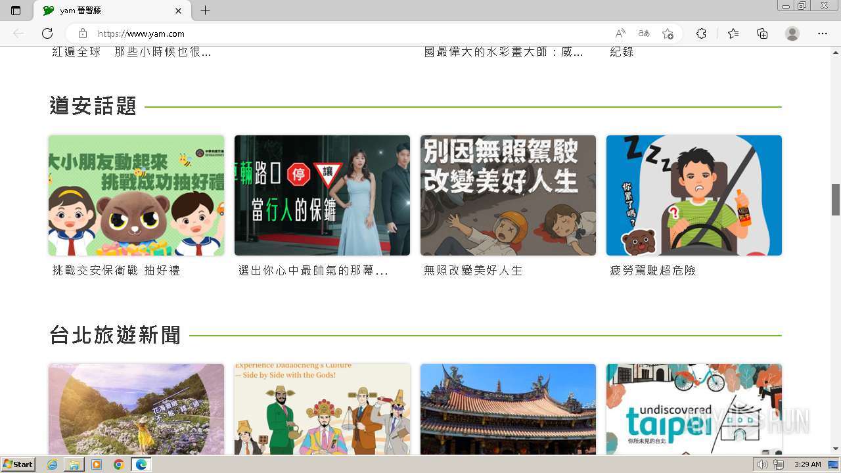Open Favorites list icon

click(733, 34)
